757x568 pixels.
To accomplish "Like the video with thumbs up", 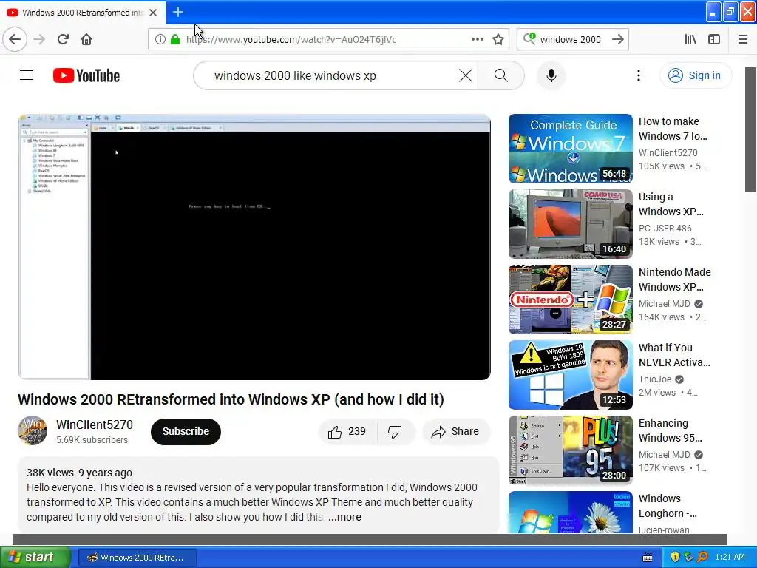I will pyautogui.click(x=347, y=431).
